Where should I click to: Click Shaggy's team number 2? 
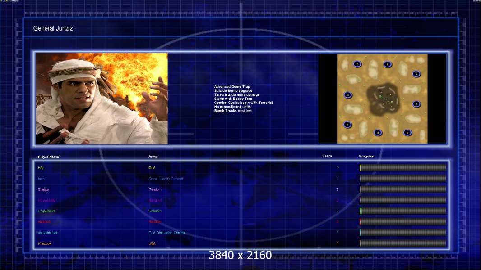(x=338, y=189)
